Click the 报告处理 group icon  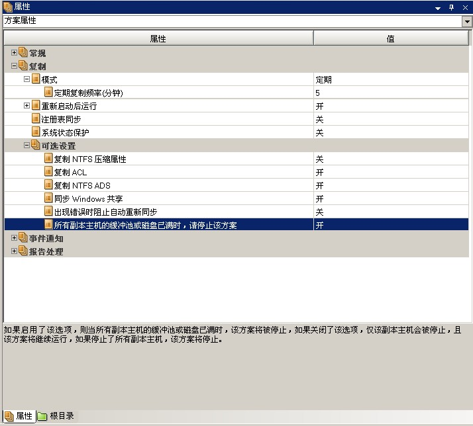pyautogui.click(x=23, y=251)
